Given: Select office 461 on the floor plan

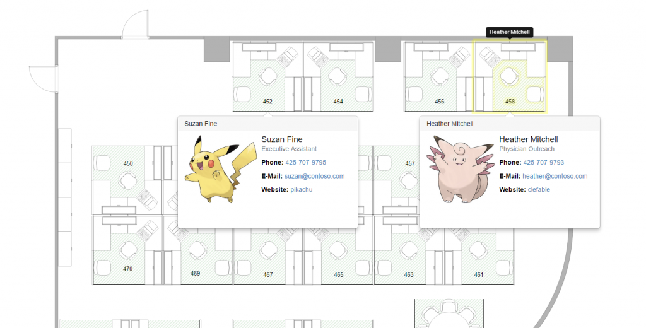Looking at the screenshot, I should click(479, 250).
